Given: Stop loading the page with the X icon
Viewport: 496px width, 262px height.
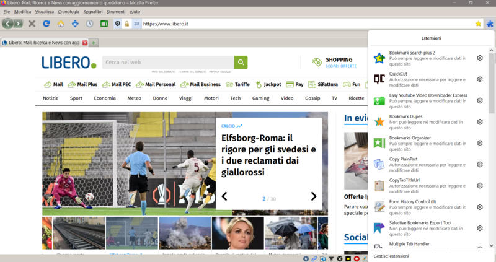Looking at the screenshot, I should [x=32, y=24].
